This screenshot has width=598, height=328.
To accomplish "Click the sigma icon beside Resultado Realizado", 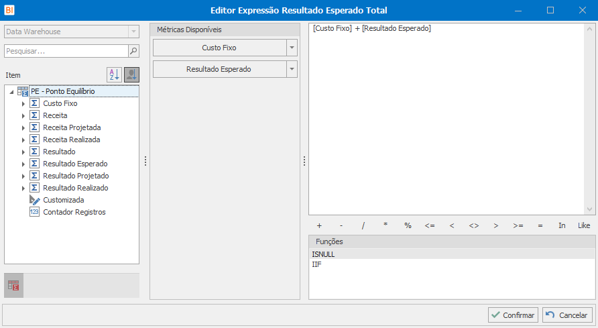I will (x=34, y=188).
